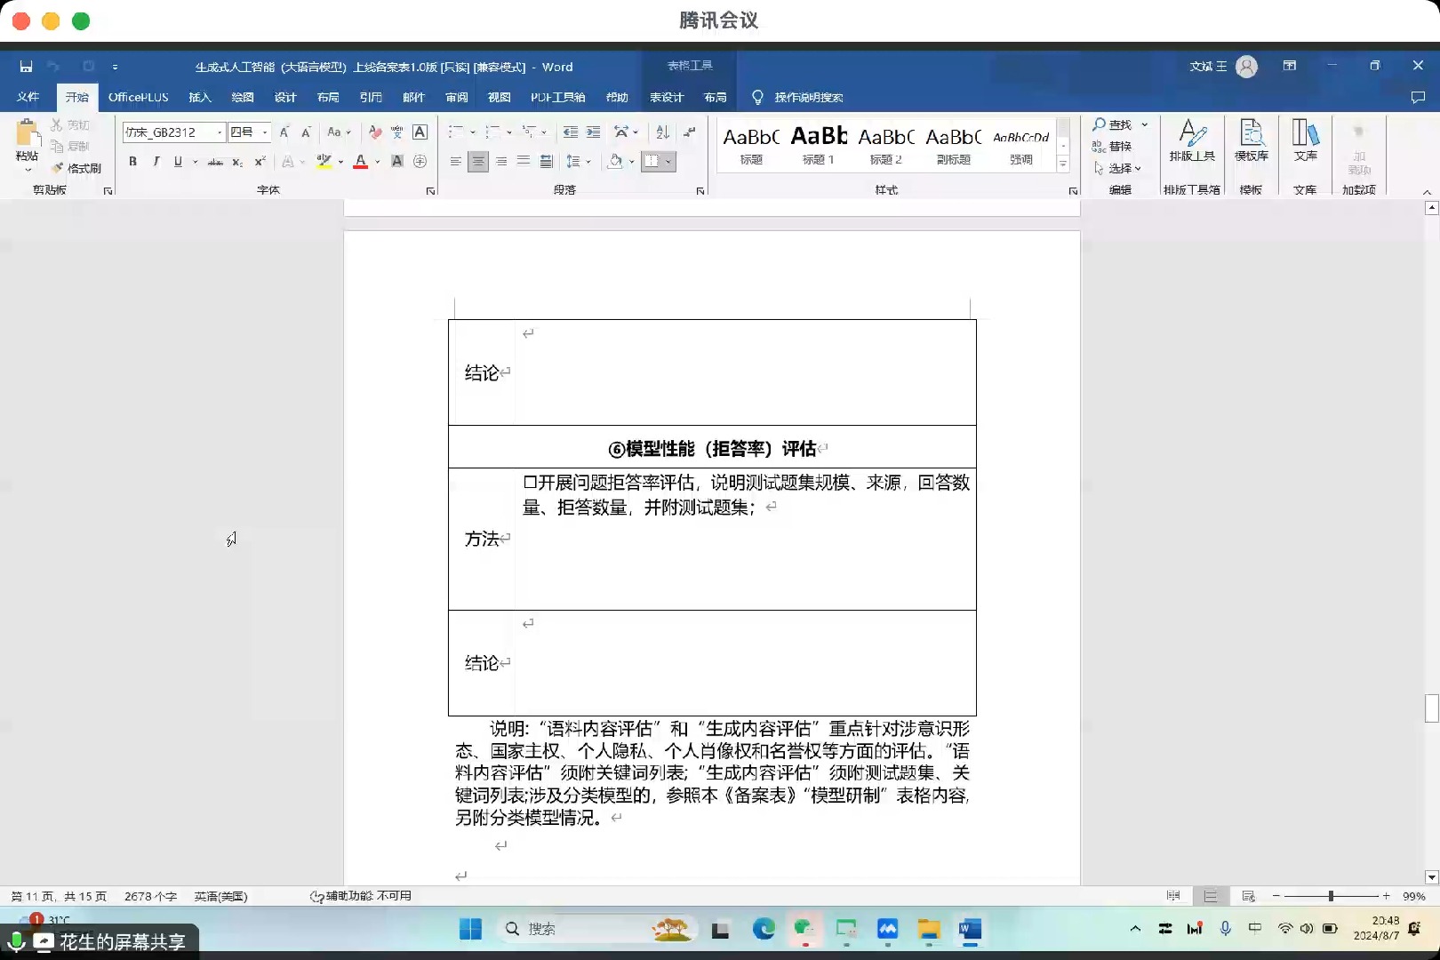Toggle bold formatting

pyautogui.click(x=132, y=162)
